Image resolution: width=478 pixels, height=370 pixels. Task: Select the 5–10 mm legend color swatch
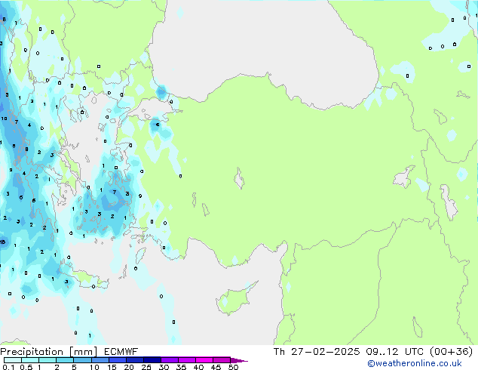[82, 360]
